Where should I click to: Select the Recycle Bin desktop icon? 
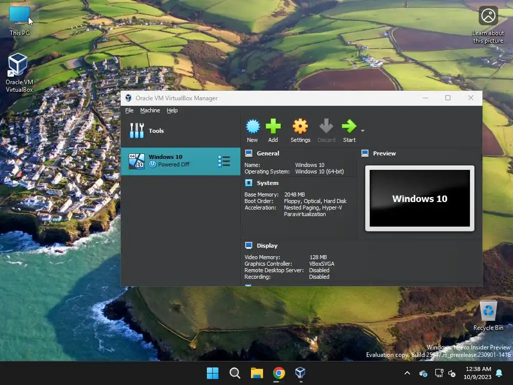tap(488, 316)
